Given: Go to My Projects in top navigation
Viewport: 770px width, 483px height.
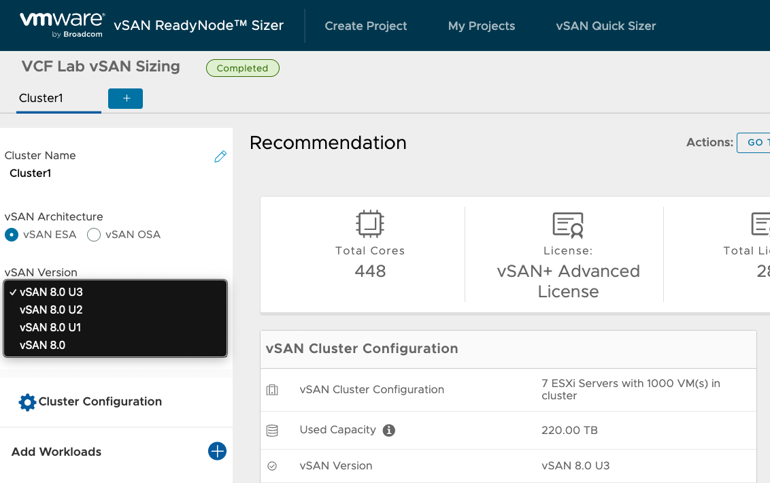Looking at the screenshot, I should click(x=482, y=26).
